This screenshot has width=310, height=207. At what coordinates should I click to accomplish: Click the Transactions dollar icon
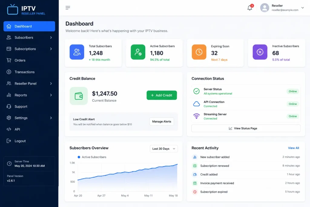pyautogui.click(x=9, y=72)
